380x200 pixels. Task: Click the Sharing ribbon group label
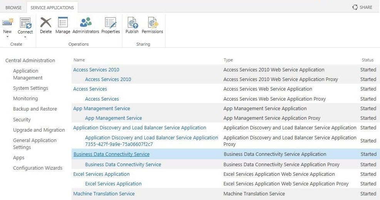[143, 44]
